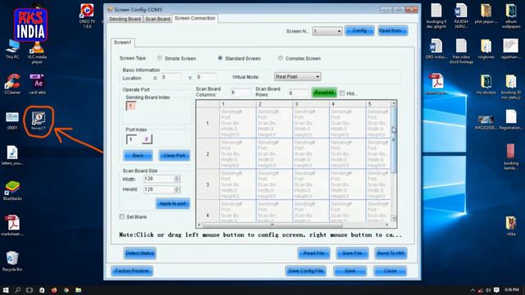The height and width of the screenshot is (295, 525).
Task: Open the VLC media player shortcut
Action: point(37,52)
